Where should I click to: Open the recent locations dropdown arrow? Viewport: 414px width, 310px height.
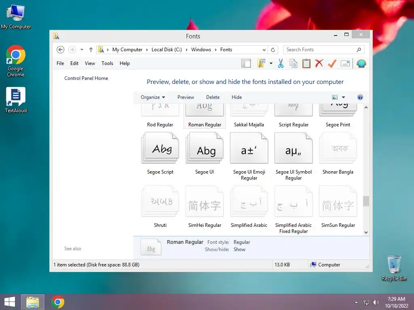(x=82, y=50)
